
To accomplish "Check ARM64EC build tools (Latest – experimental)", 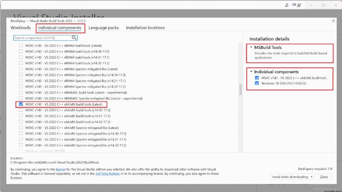I will [21, 93].
